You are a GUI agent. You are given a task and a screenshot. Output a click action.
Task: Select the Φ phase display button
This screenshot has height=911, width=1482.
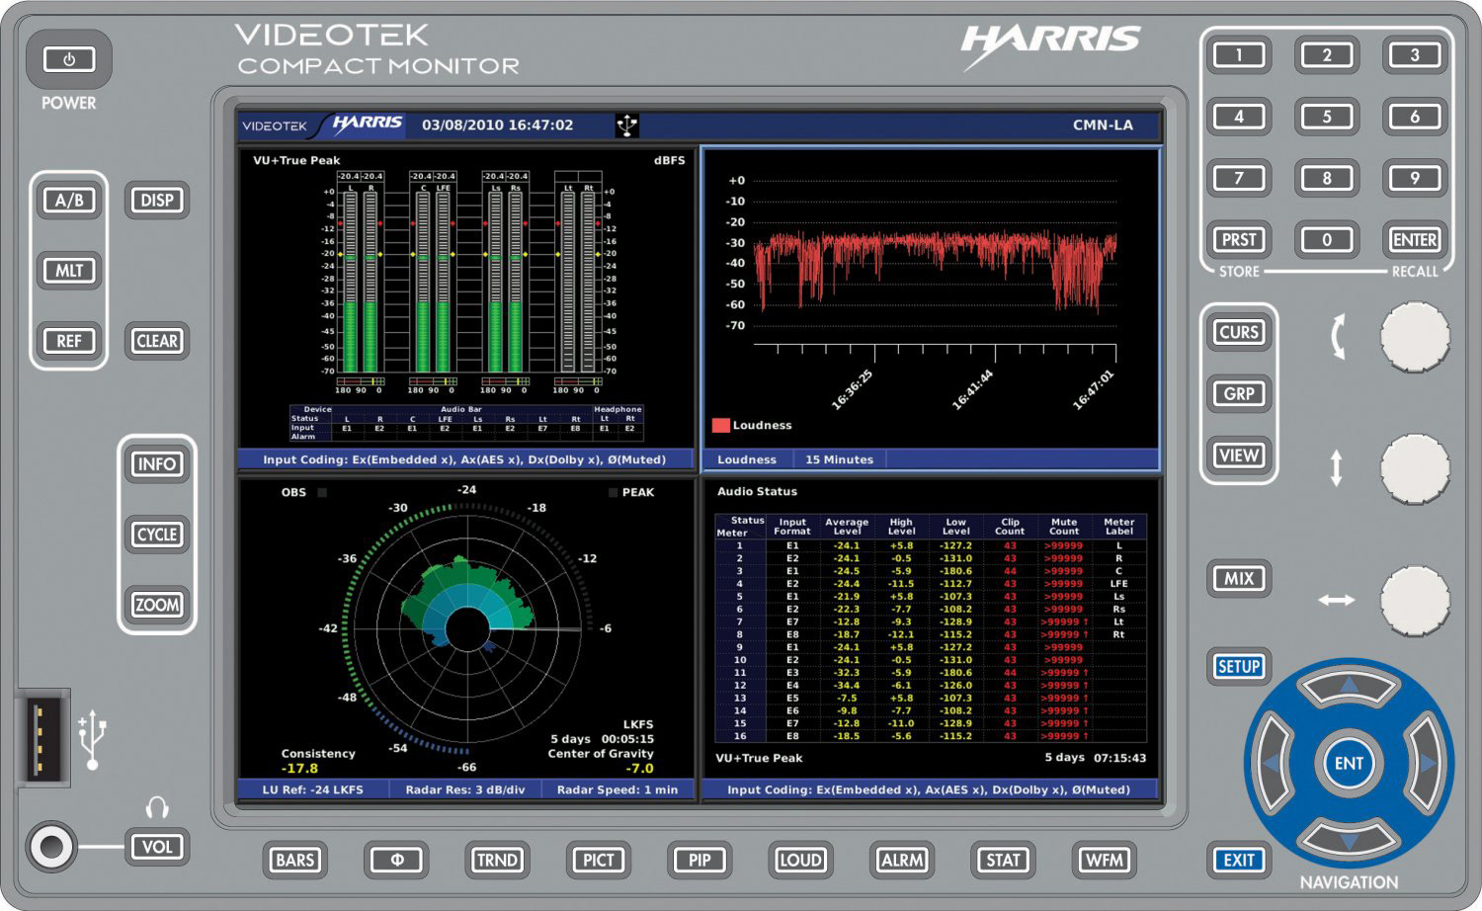coord(395,861)
